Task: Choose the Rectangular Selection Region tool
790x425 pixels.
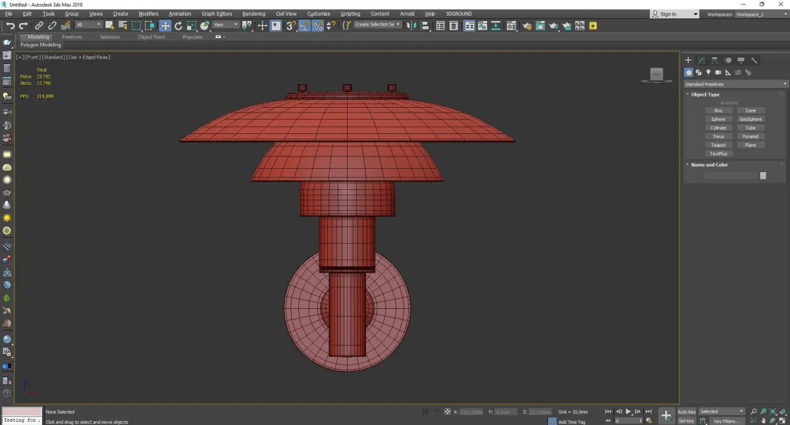Action: pos(136,26)
